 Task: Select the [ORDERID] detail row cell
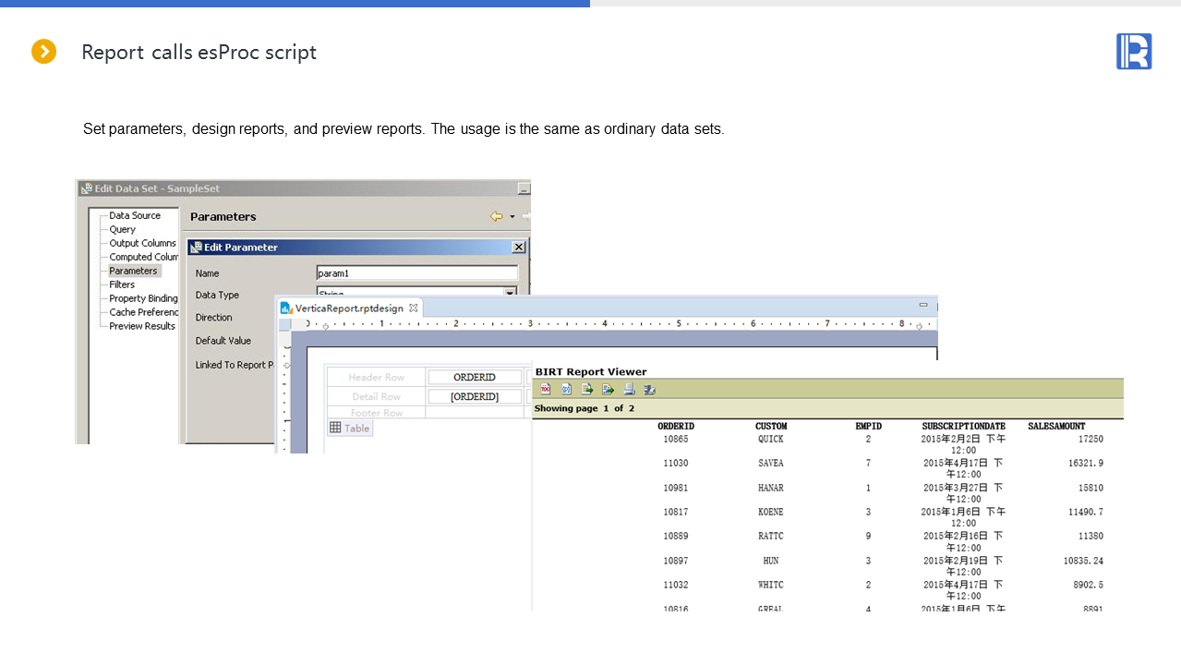(x=475, y=396)
